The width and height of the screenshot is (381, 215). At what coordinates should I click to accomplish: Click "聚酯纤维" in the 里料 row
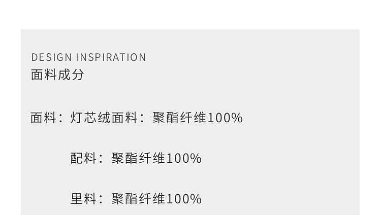[x=138, y=199]
